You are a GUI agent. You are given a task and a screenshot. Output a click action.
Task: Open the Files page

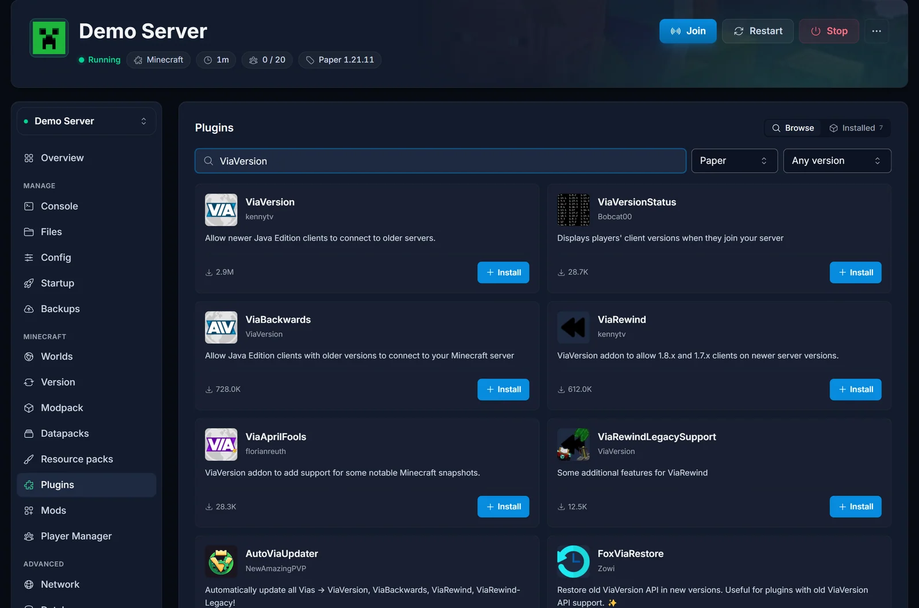click(87, 232)
